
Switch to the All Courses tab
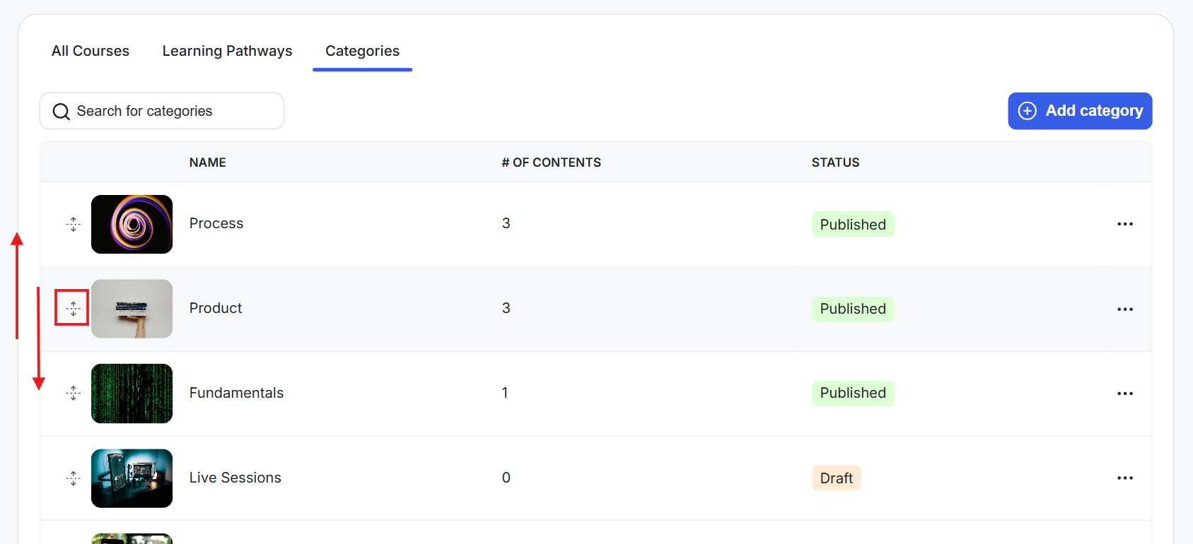[x=91, y=51]
